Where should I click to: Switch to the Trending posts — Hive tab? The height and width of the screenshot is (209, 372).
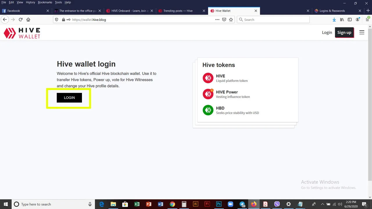coord(182,11)
